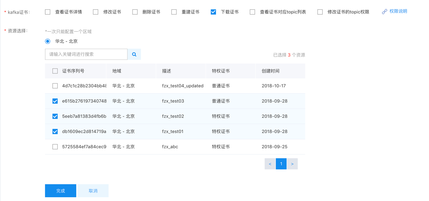
Task: Uncheck the fzx_test03 certificate row
Action: point(55,101)
